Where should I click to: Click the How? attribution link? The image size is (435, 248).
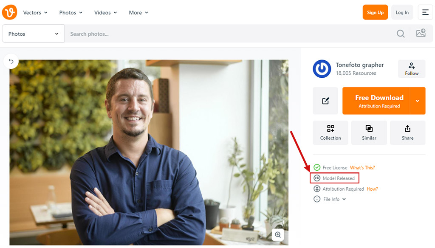(372, 189)
